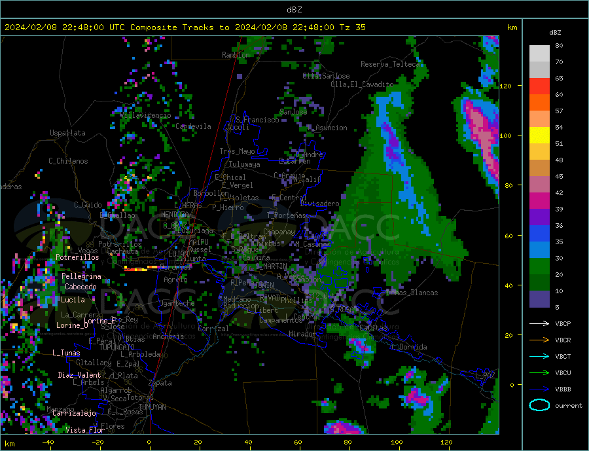Click the cyan VBCT arrow in the legend
The width and height of the screenshot is (589, 451).
point(539,356)
